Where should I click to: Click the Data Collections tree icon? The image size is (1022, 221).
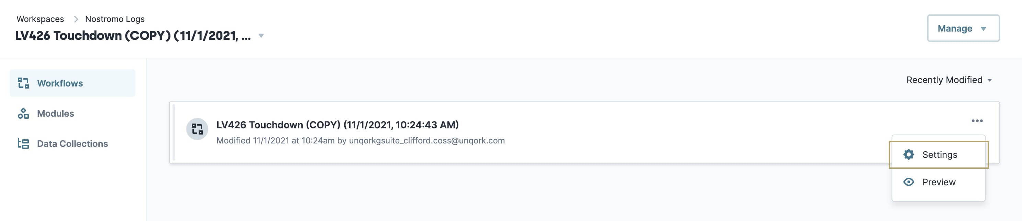coord(23,144)
